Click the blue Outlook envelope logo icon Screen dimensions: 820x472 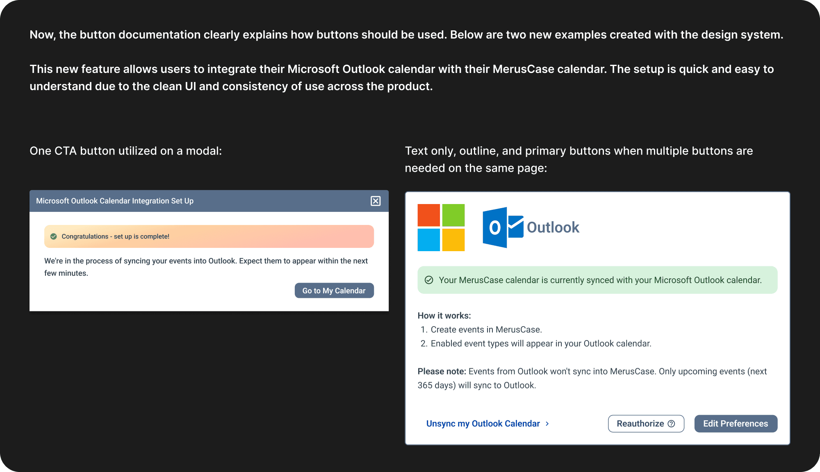503,227
